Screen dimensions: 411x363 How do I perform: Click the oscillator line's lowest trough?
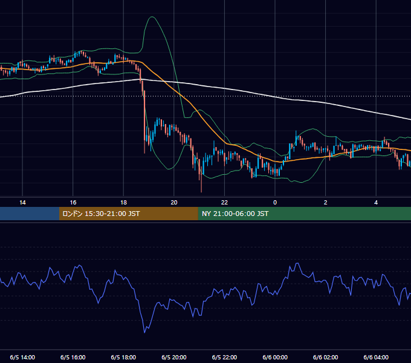(x=144, y=332)
